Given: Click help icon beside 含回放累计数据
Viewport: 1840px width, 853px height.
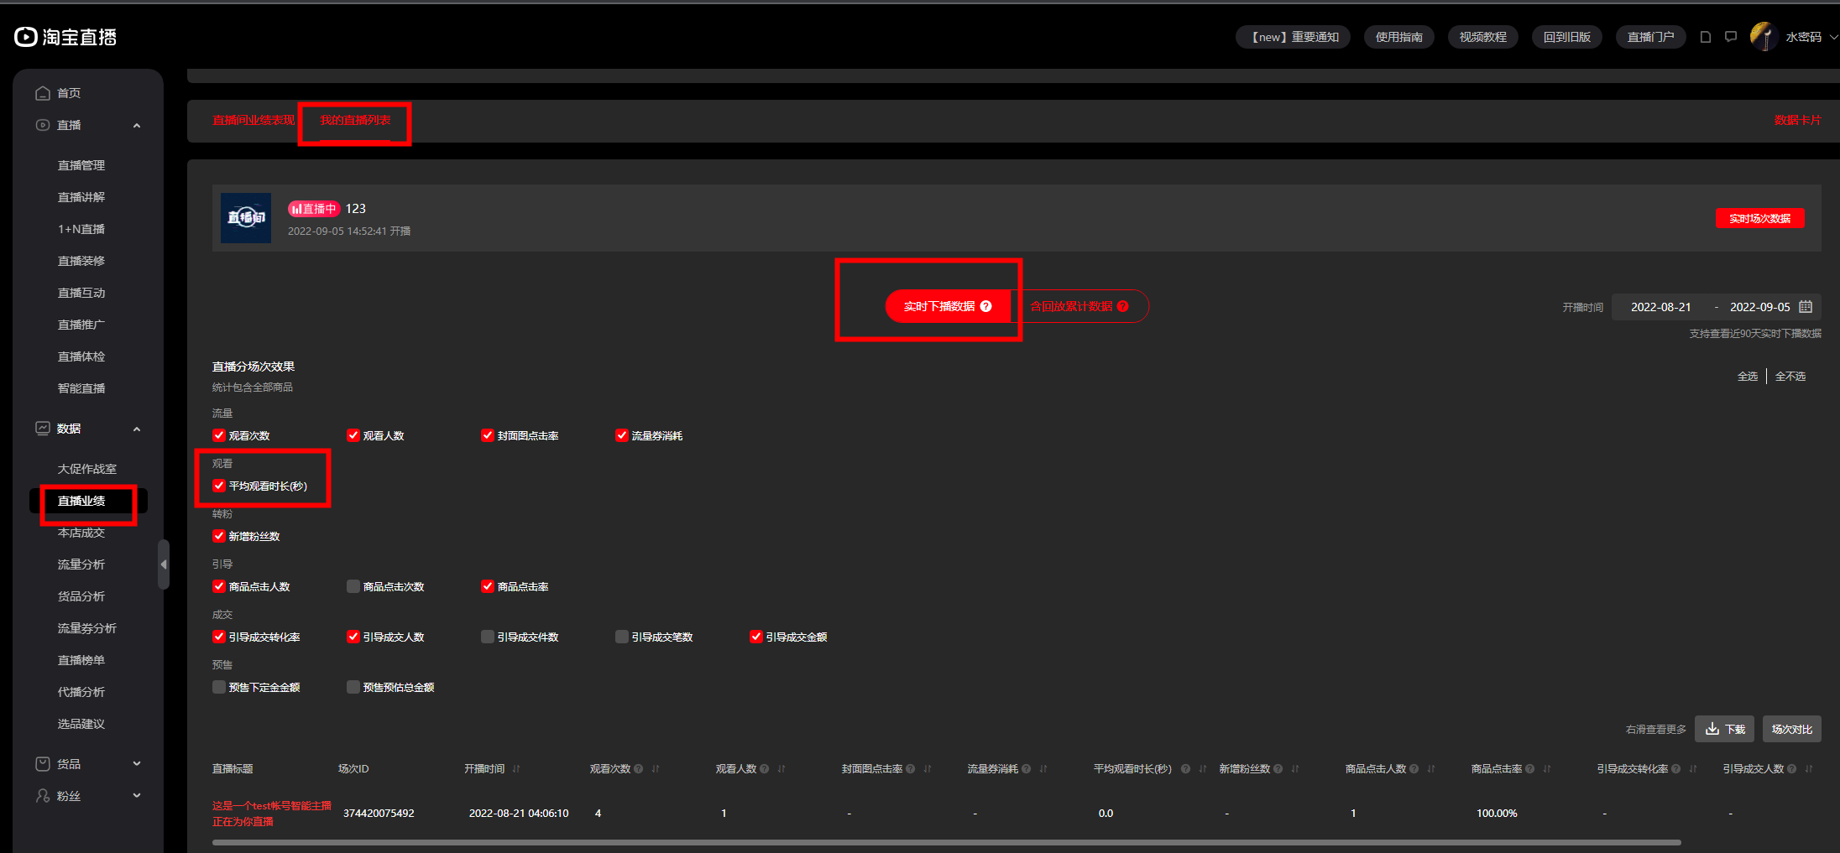Looking at the screenshot, I should pyautogui.click(x=1123, y=306).
